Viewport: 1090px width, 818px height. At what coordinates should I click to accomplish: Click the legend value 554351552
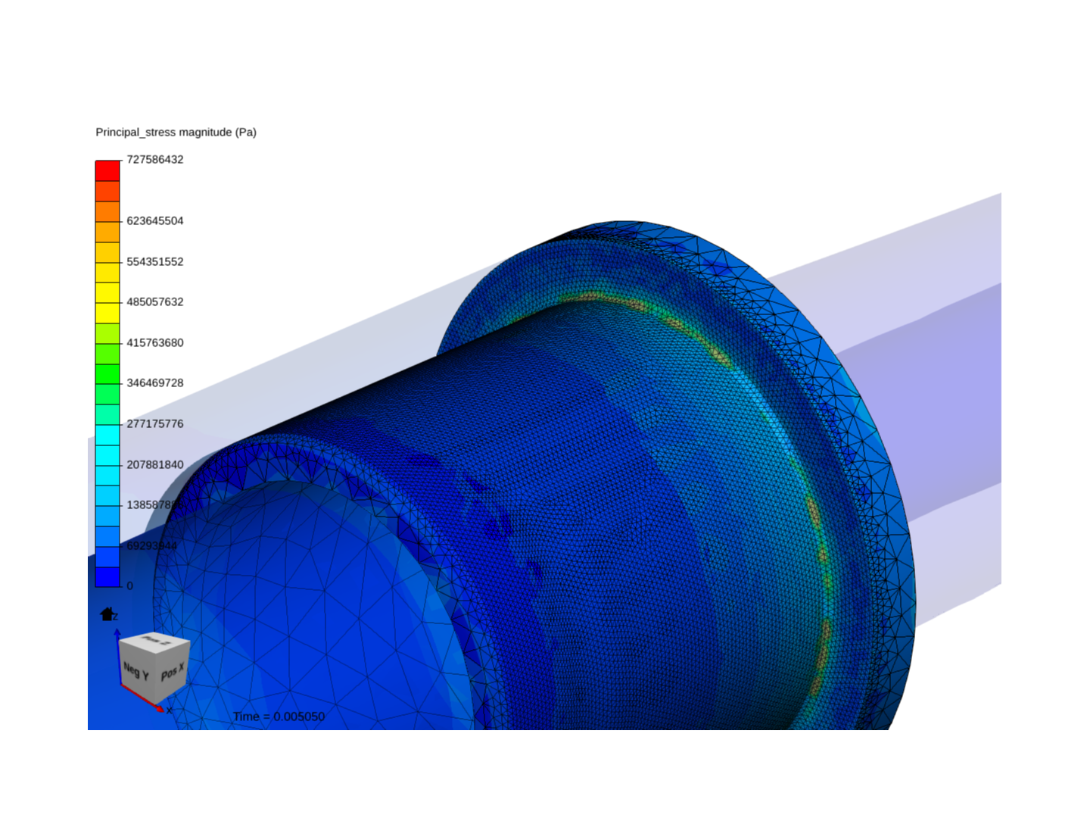tap(155, 261)
